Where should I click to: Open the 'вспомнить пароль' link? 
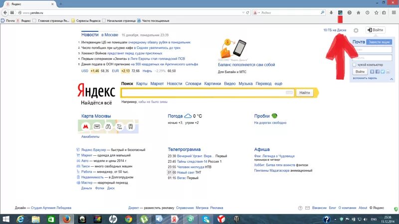pos(365,78)
